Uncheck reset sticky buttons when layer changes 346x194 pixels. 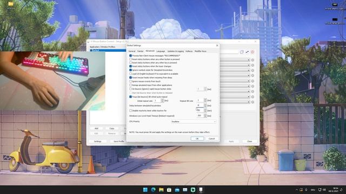pos(130,66)
